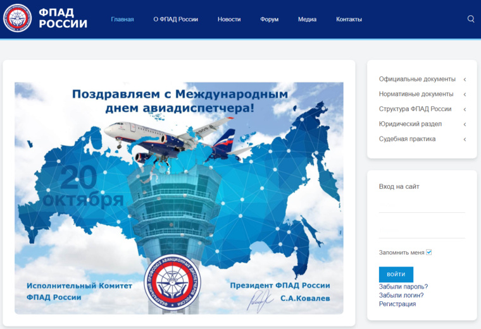Click the ФПАД РОССИИ site title

(x=63, y=18)
